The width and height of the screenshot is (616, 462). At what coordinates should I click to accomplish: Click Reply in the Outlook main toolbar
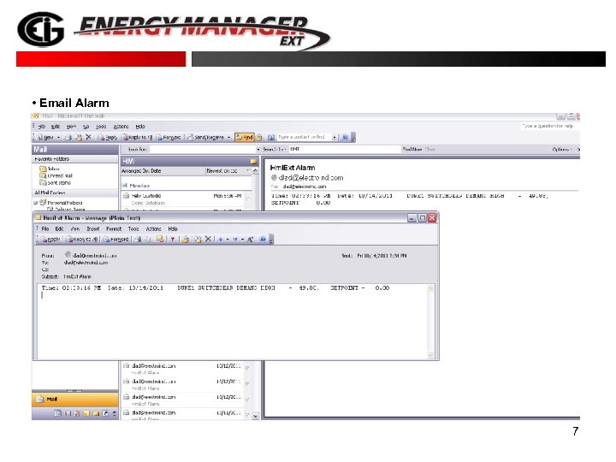click(107, 138)
